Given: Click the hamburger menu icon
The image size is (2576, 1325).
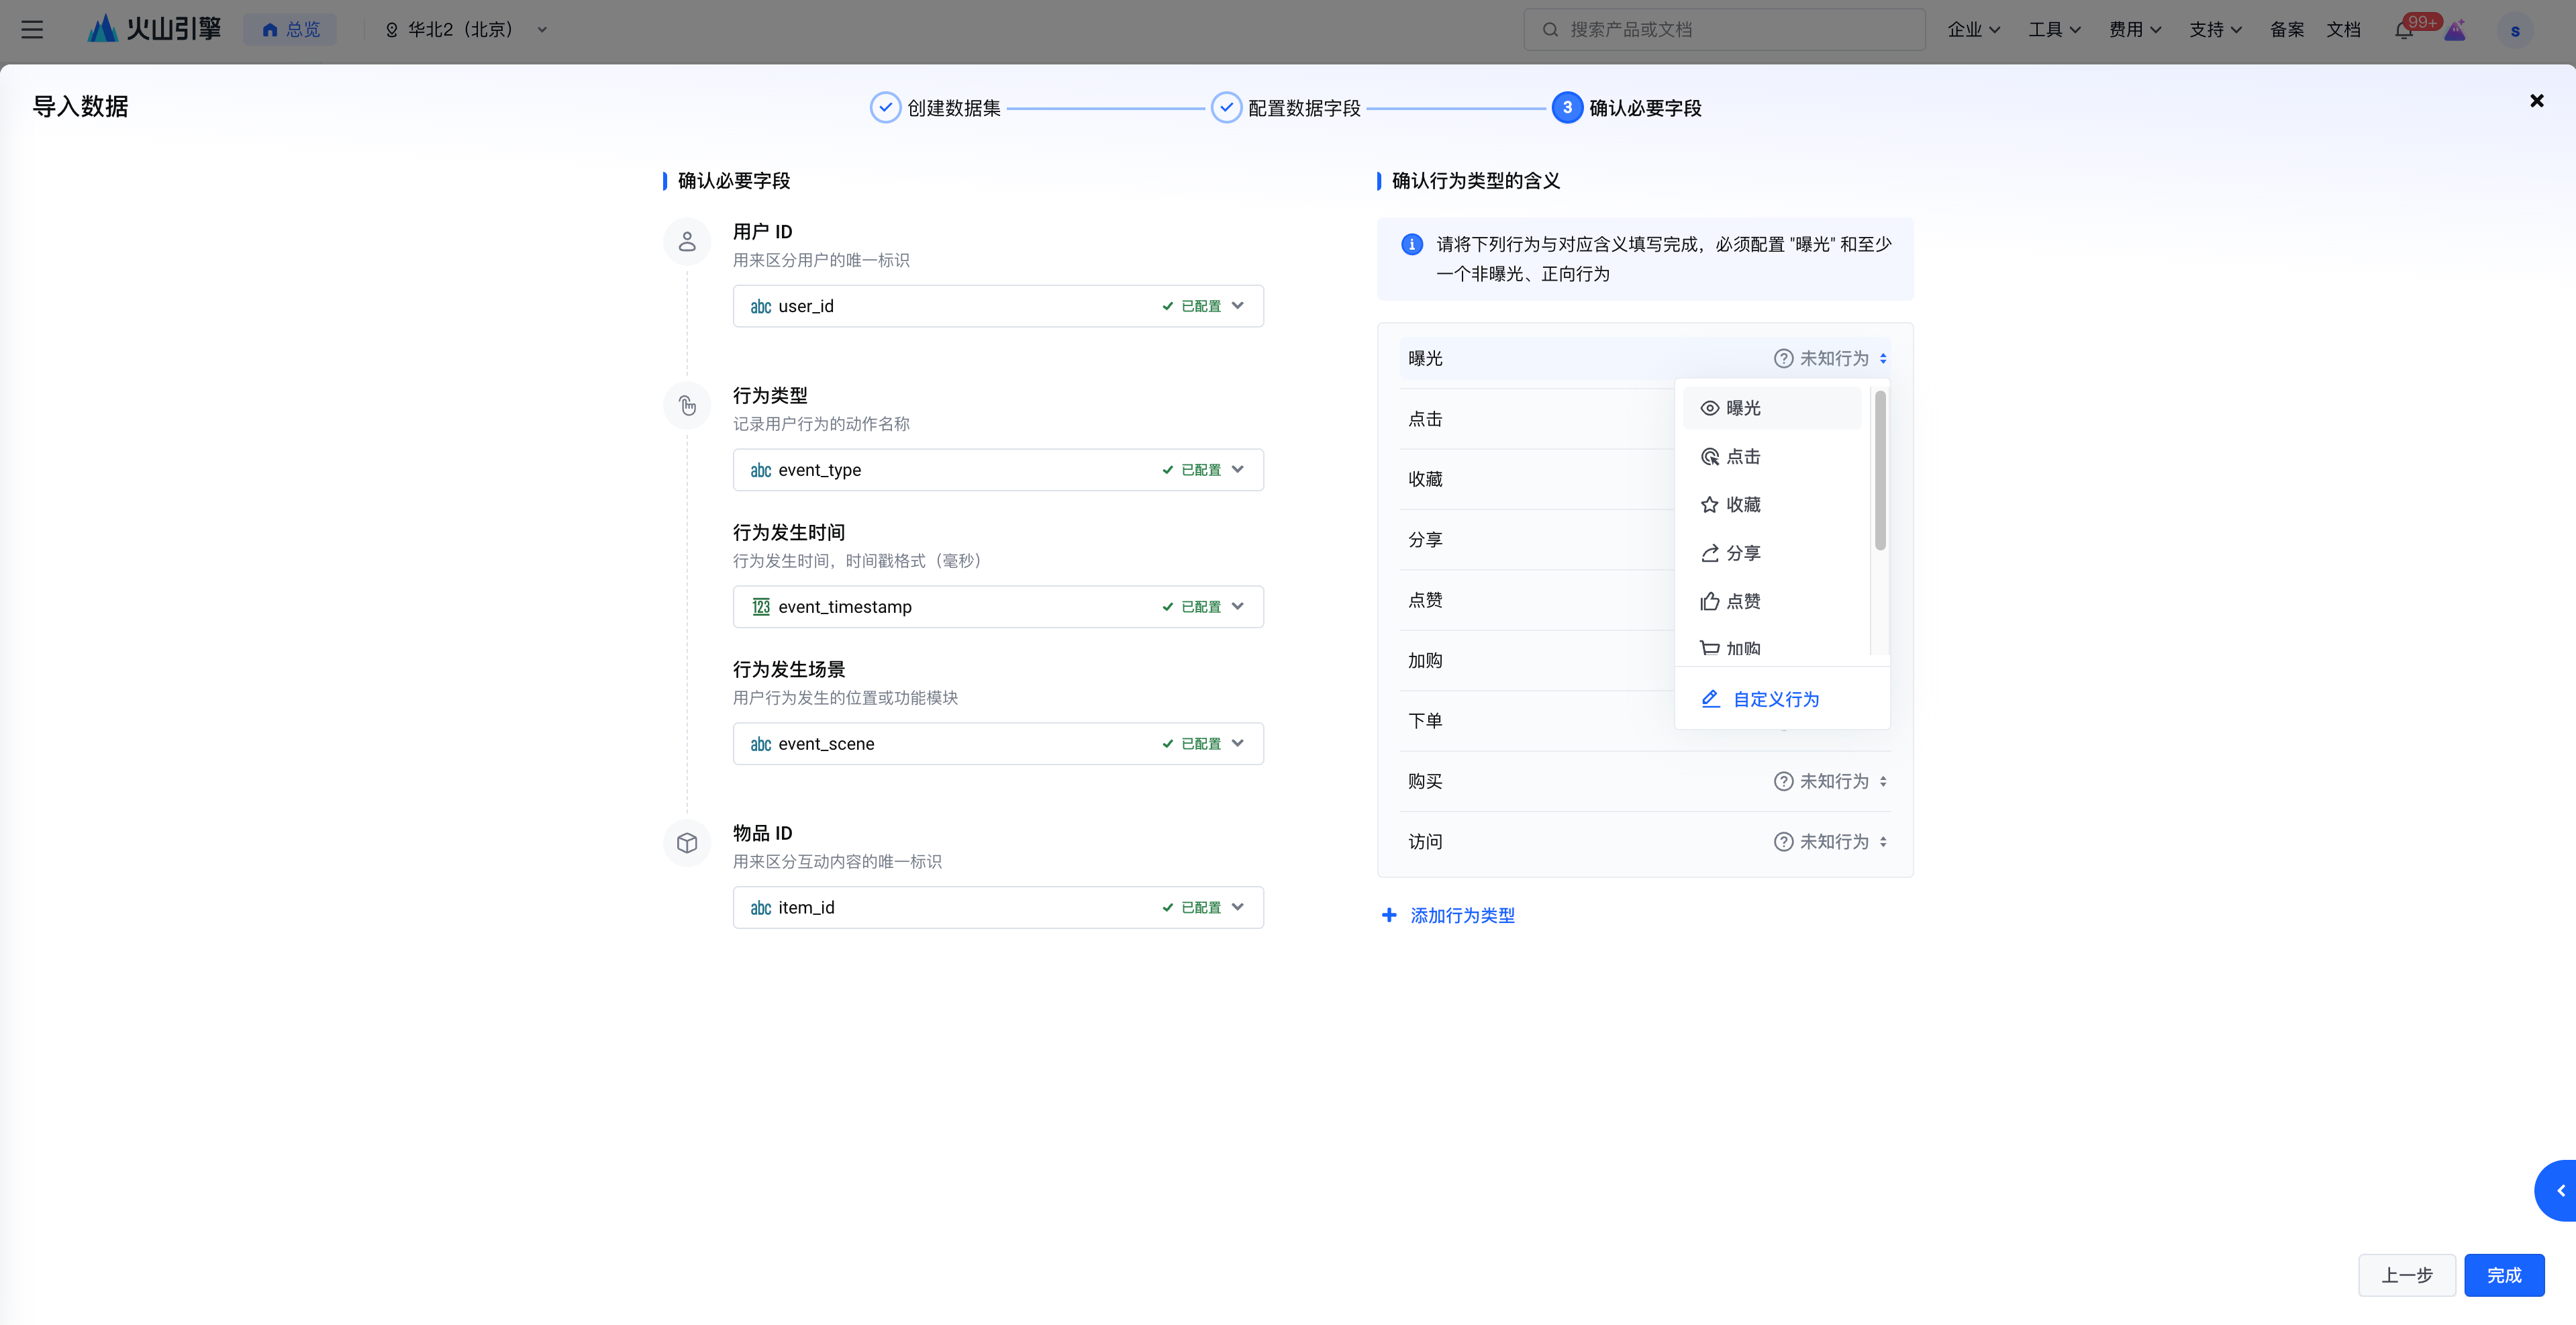Looking at the screenshot, I should pos(32,30).
